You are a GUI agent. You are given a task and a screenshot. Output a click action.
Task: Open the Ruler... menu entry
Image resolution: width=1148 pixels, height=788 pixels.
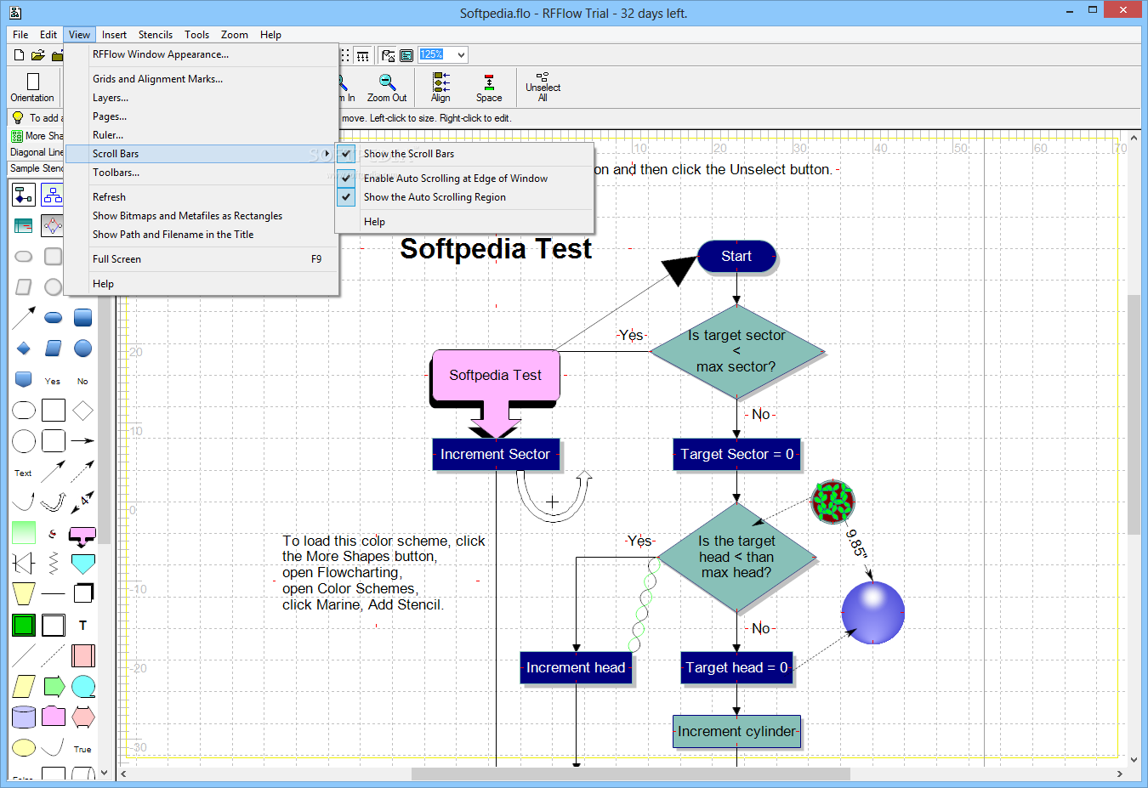pos(202,135)
